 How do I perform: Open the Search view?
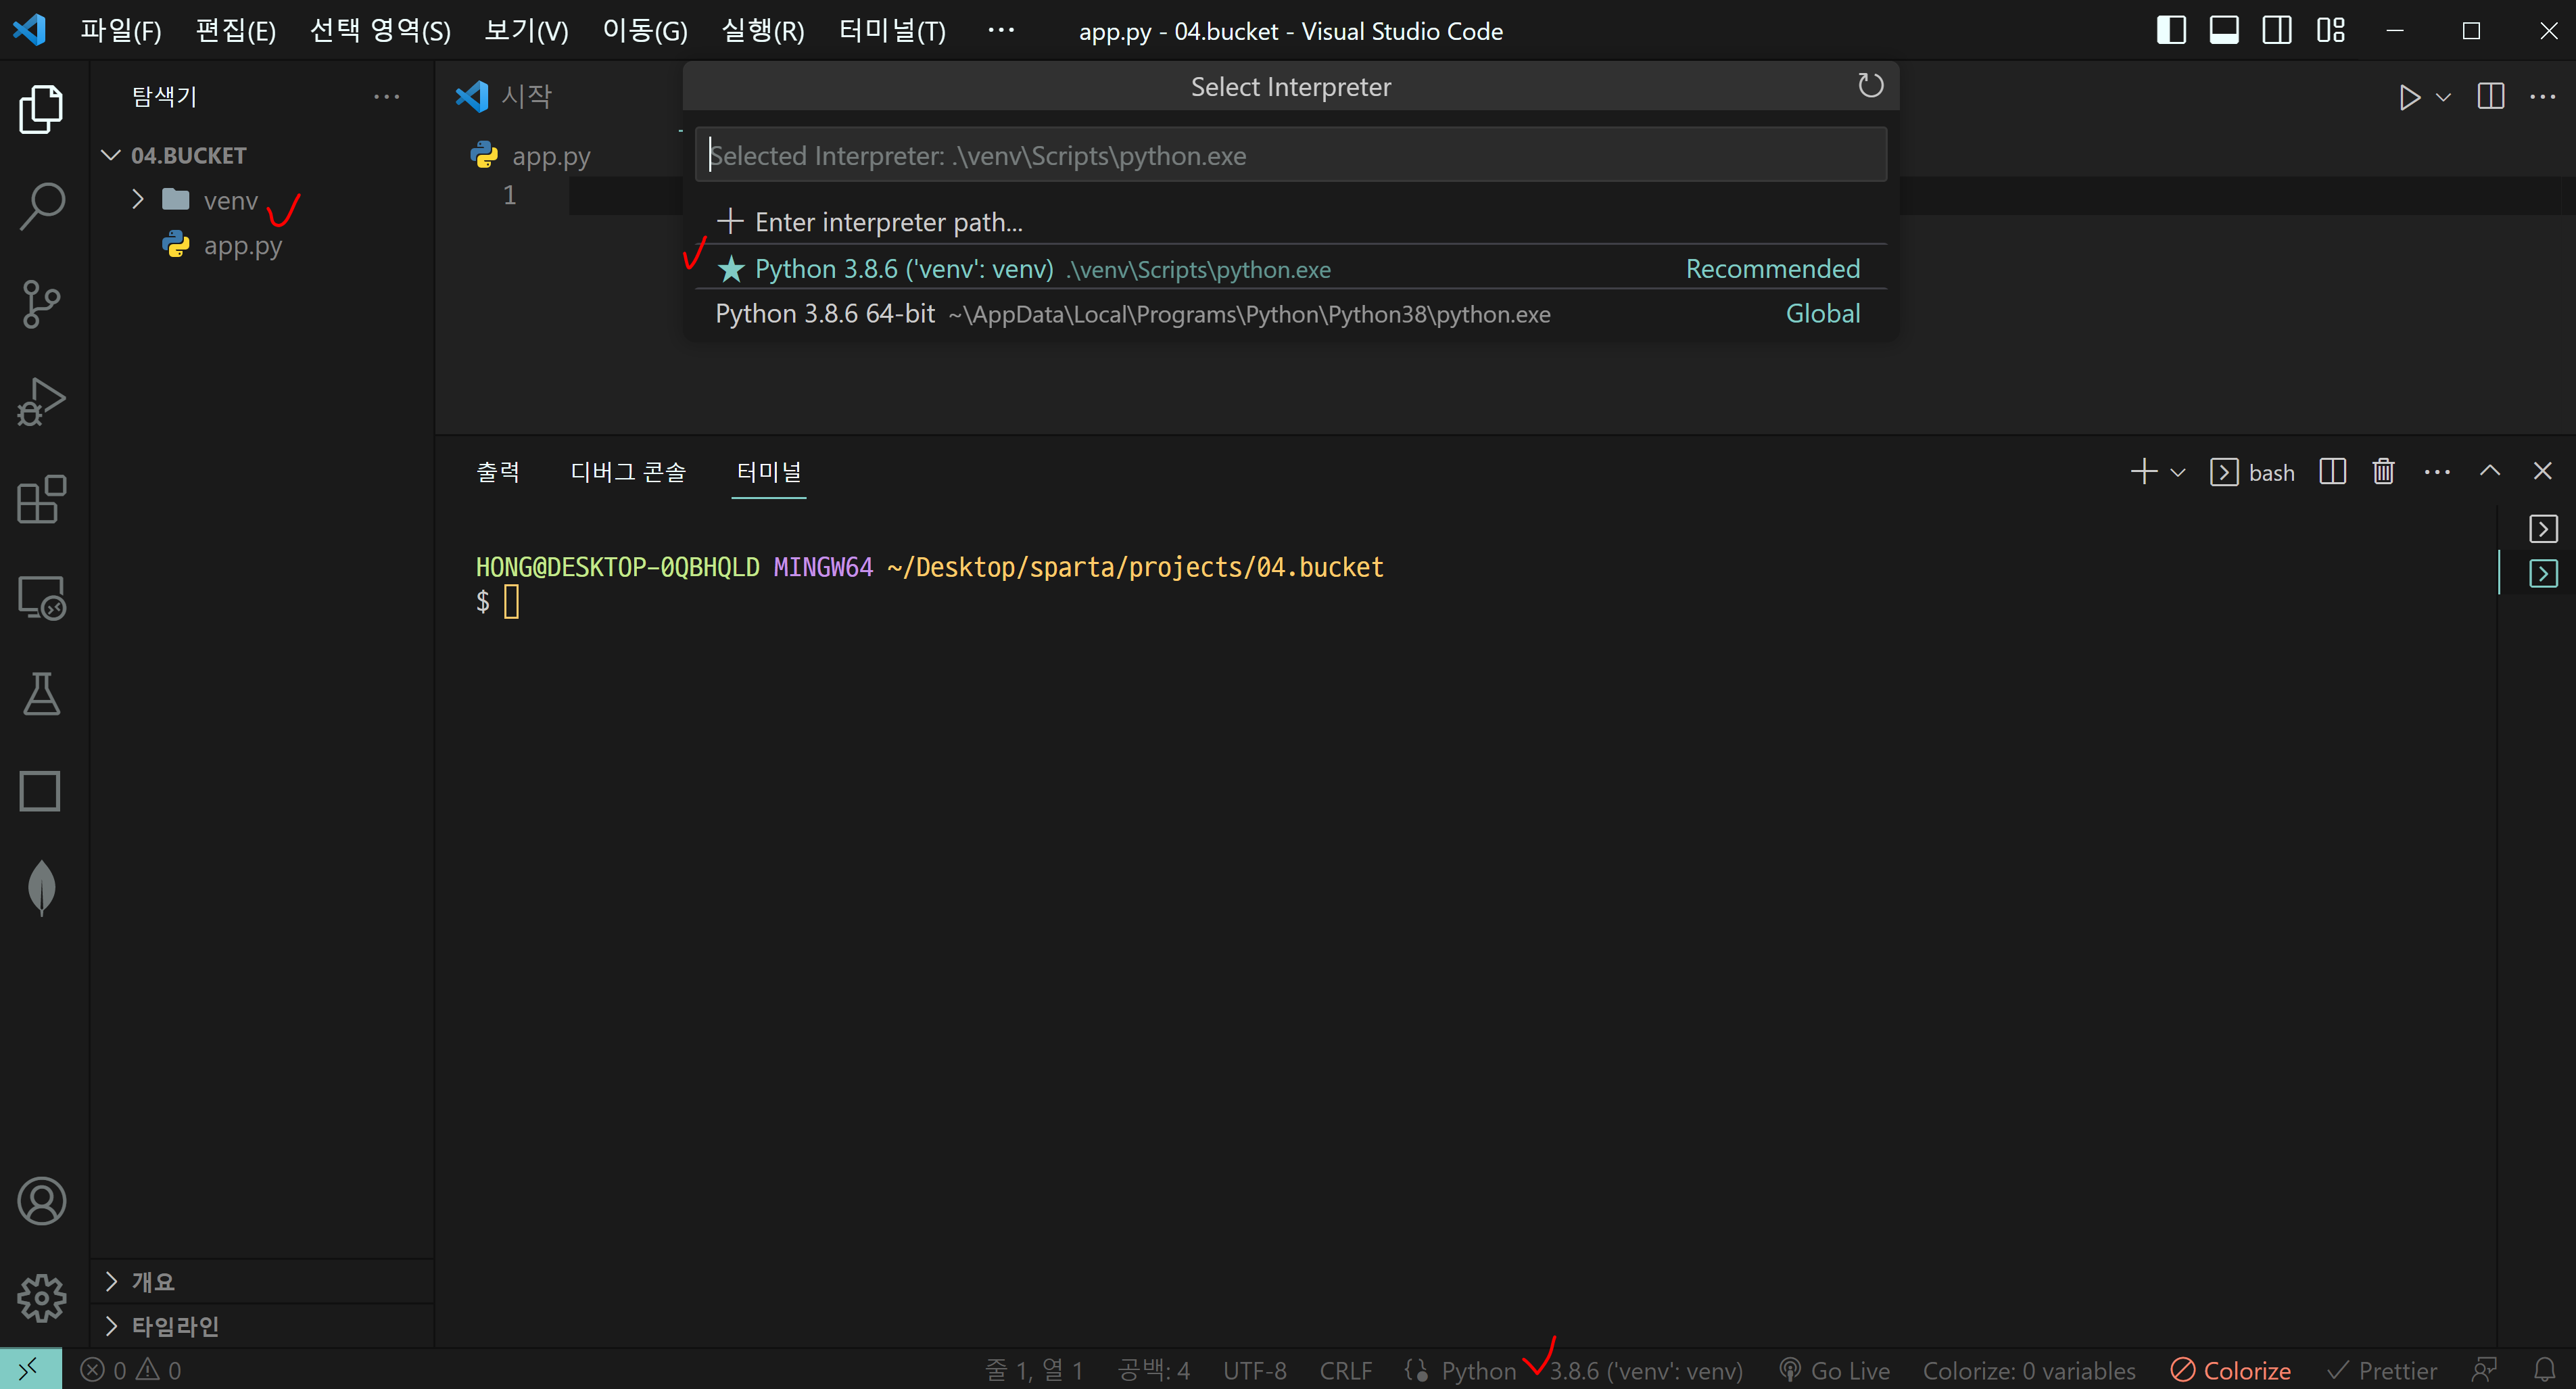pos(41,206)
